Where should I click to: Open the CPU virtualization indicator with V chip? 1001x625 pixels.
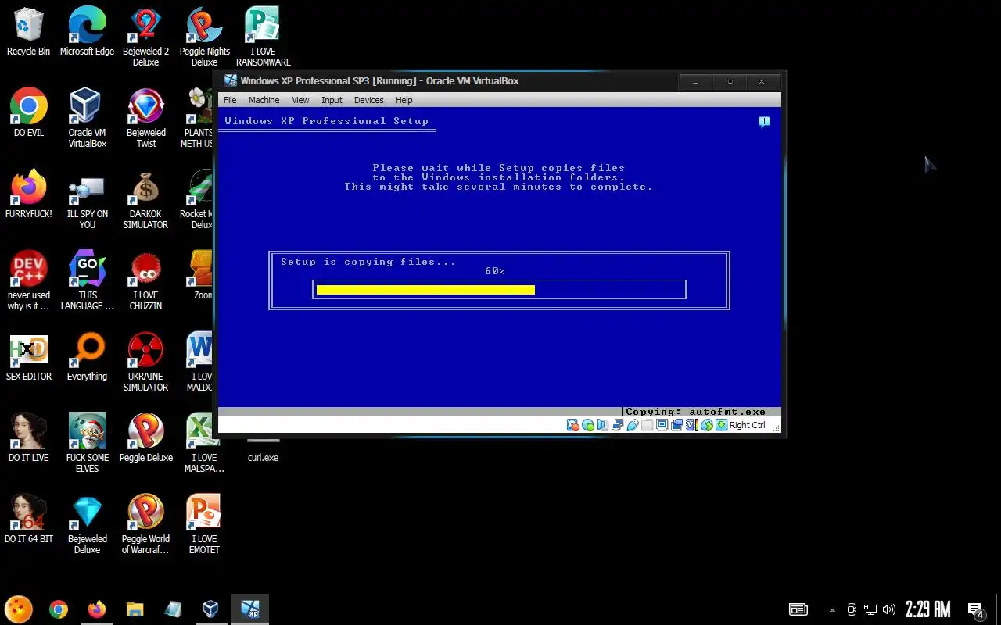pos(691,425)
